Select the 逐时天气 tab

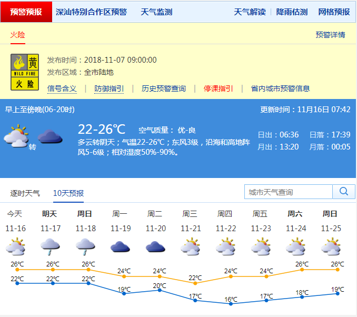(25, 193)
